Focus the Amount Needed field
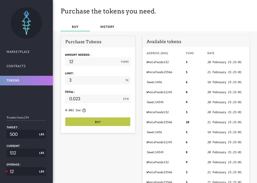The width and height of the screenshot is (257, 183). [x=98, y=61]
